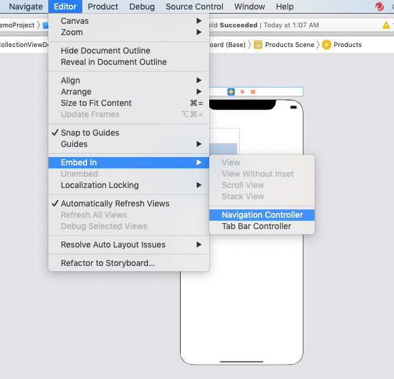The image size is (394, 379).
Task: Choose Hide Document Outline
Action: pyautogui.click(x=129, y=51)
